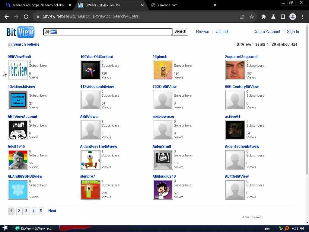Click the 26gbush avatar thumbnail

click(163, 70)
